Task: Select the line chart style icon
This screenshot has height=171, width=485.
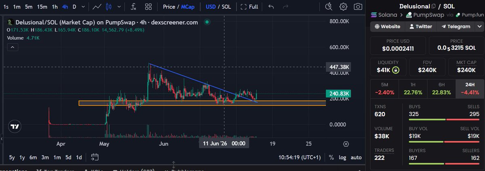Action: pyautogui.click(x=97, y=7)
